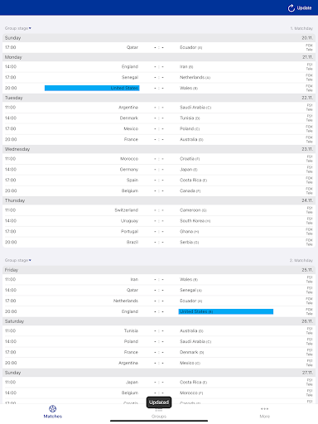Tap FOX Tele channel icon for Qatar match

coord(309,47)
